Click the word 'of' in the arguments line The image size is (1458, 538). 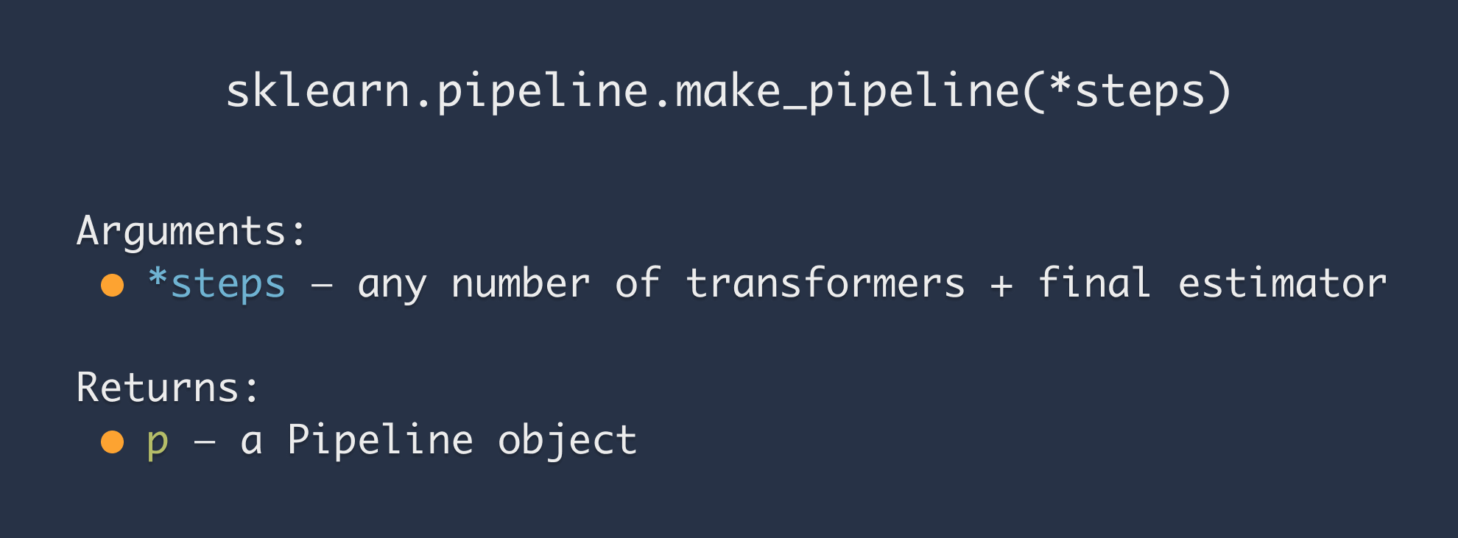click(x=637, y=283)
